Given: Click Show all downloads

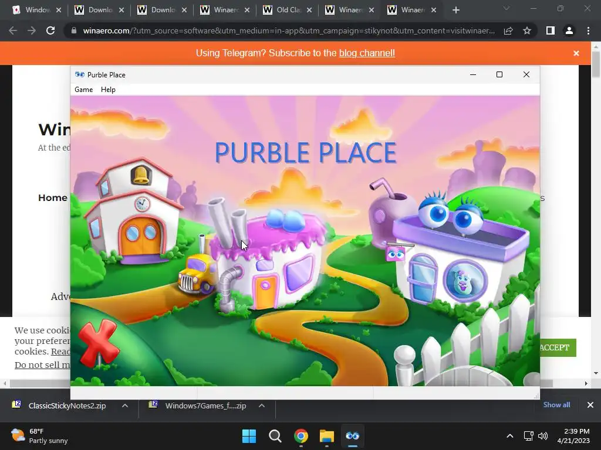Looking at the screenshot, I should click(x=556, y=405).
